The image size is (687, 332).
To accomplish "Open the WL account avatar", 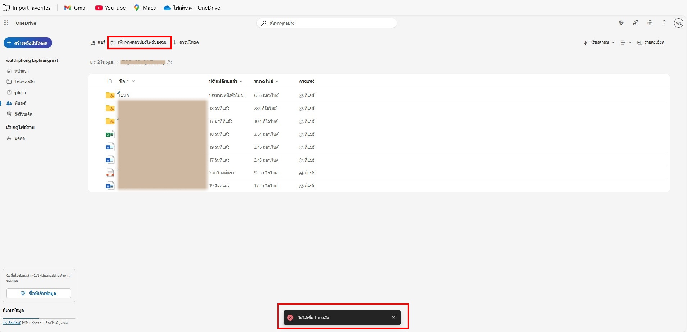I will pyautogui.click(x=678, y=23).
